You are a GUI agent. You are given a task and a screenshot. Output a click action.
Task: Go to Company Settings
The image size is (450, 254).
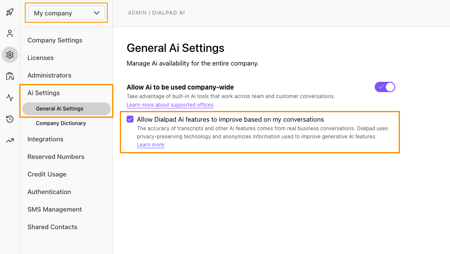[55, 40]
